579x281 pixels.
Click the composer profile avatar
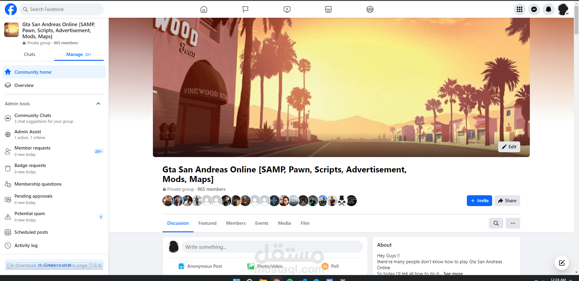coord(173,247)
